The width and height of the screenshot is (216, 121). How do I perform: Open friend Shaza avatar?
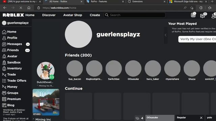pyautogui.click(x=192, y=68)
